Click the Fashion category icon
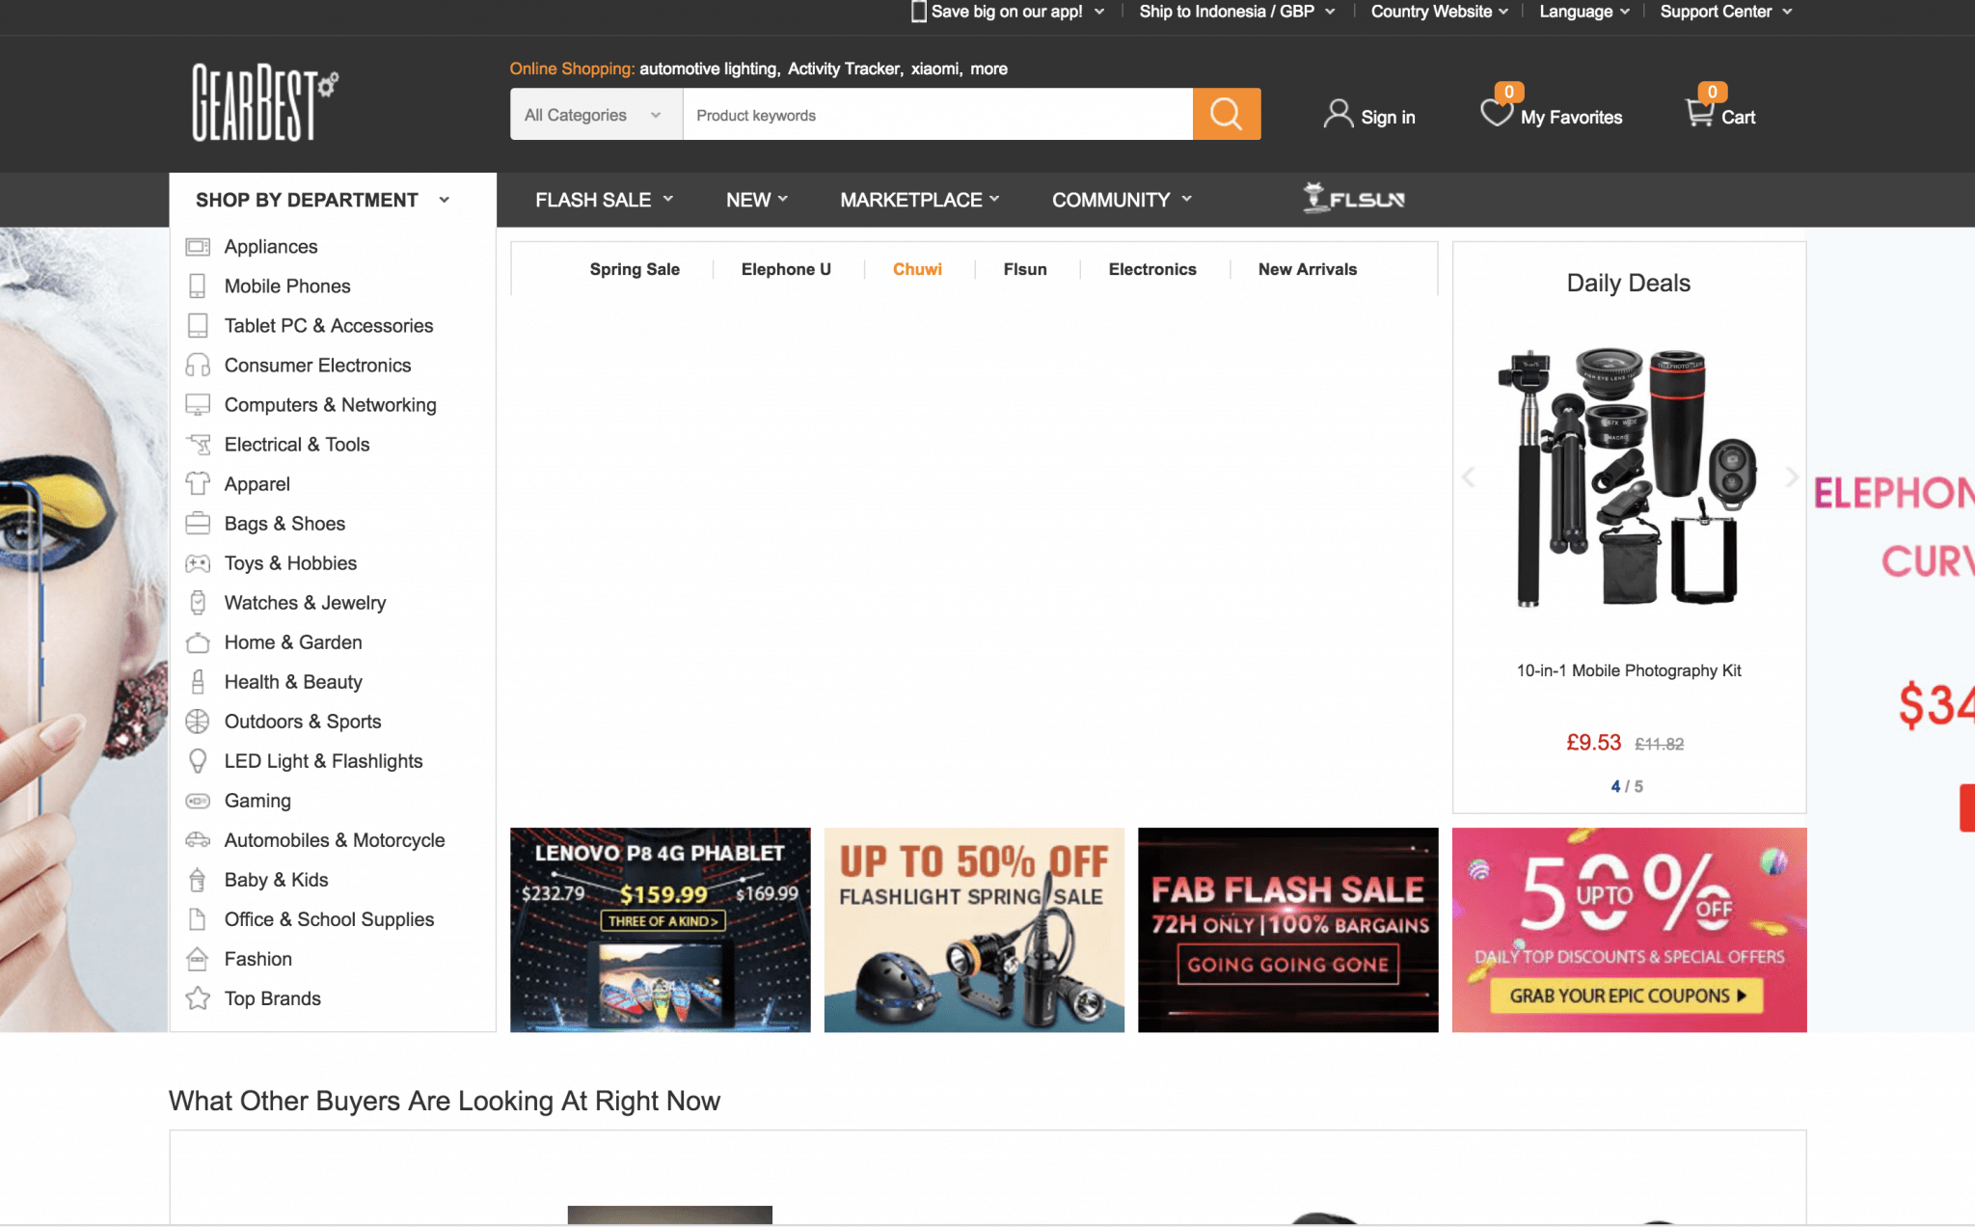 [x=198, y=959]
